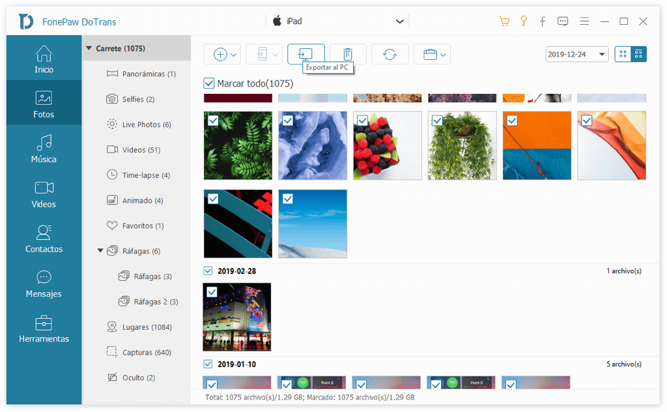Viewport: 667px width, 412px height.
Task: Open the Videos section in blue sidebar
Action: coord(44,194)
